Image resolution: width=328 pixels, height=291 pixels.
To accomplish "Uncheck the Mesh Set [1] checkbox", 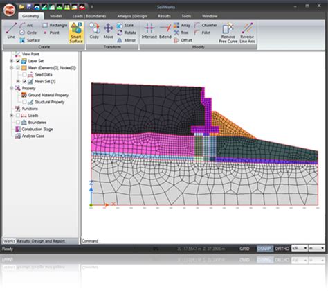I will click(24, 81).
